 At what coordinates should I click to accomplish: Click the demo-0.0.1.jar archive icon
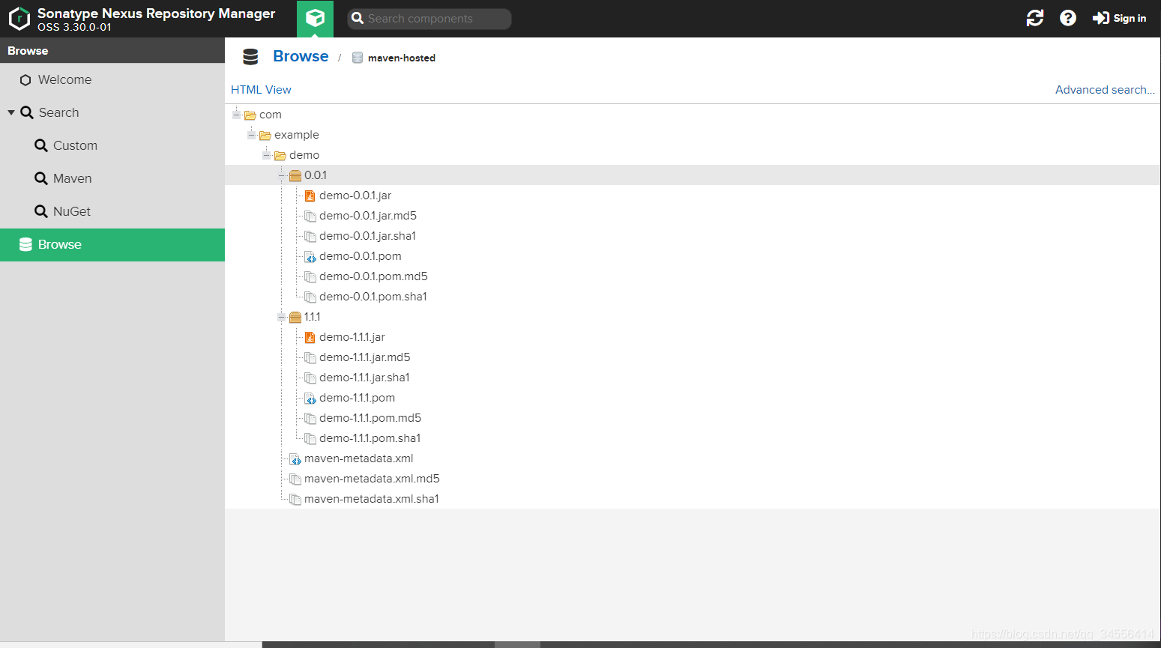[x=310, y=196]
